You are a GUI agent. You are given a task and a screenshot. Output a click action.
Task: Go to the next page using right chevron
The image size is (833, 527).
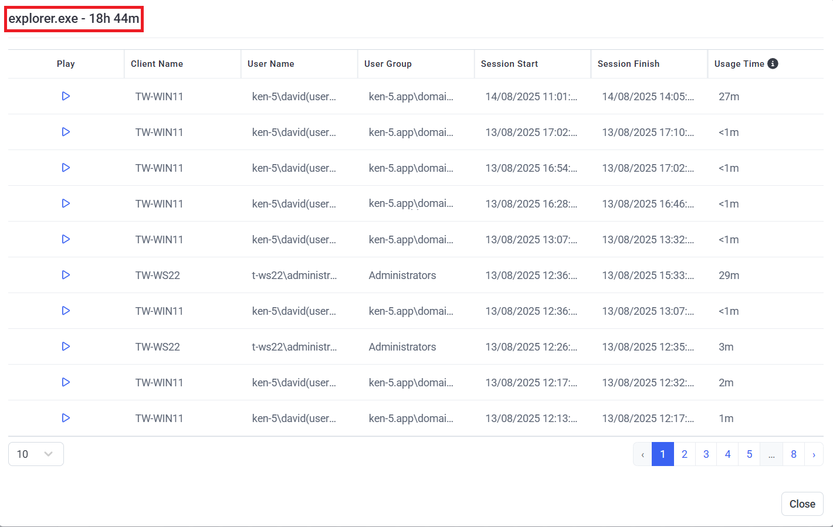[x=814, y=454]
